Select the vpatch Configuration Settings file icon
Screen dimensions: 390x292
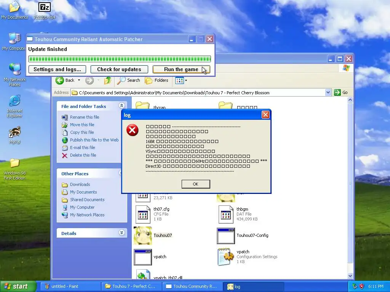click(x=226, y=257)
